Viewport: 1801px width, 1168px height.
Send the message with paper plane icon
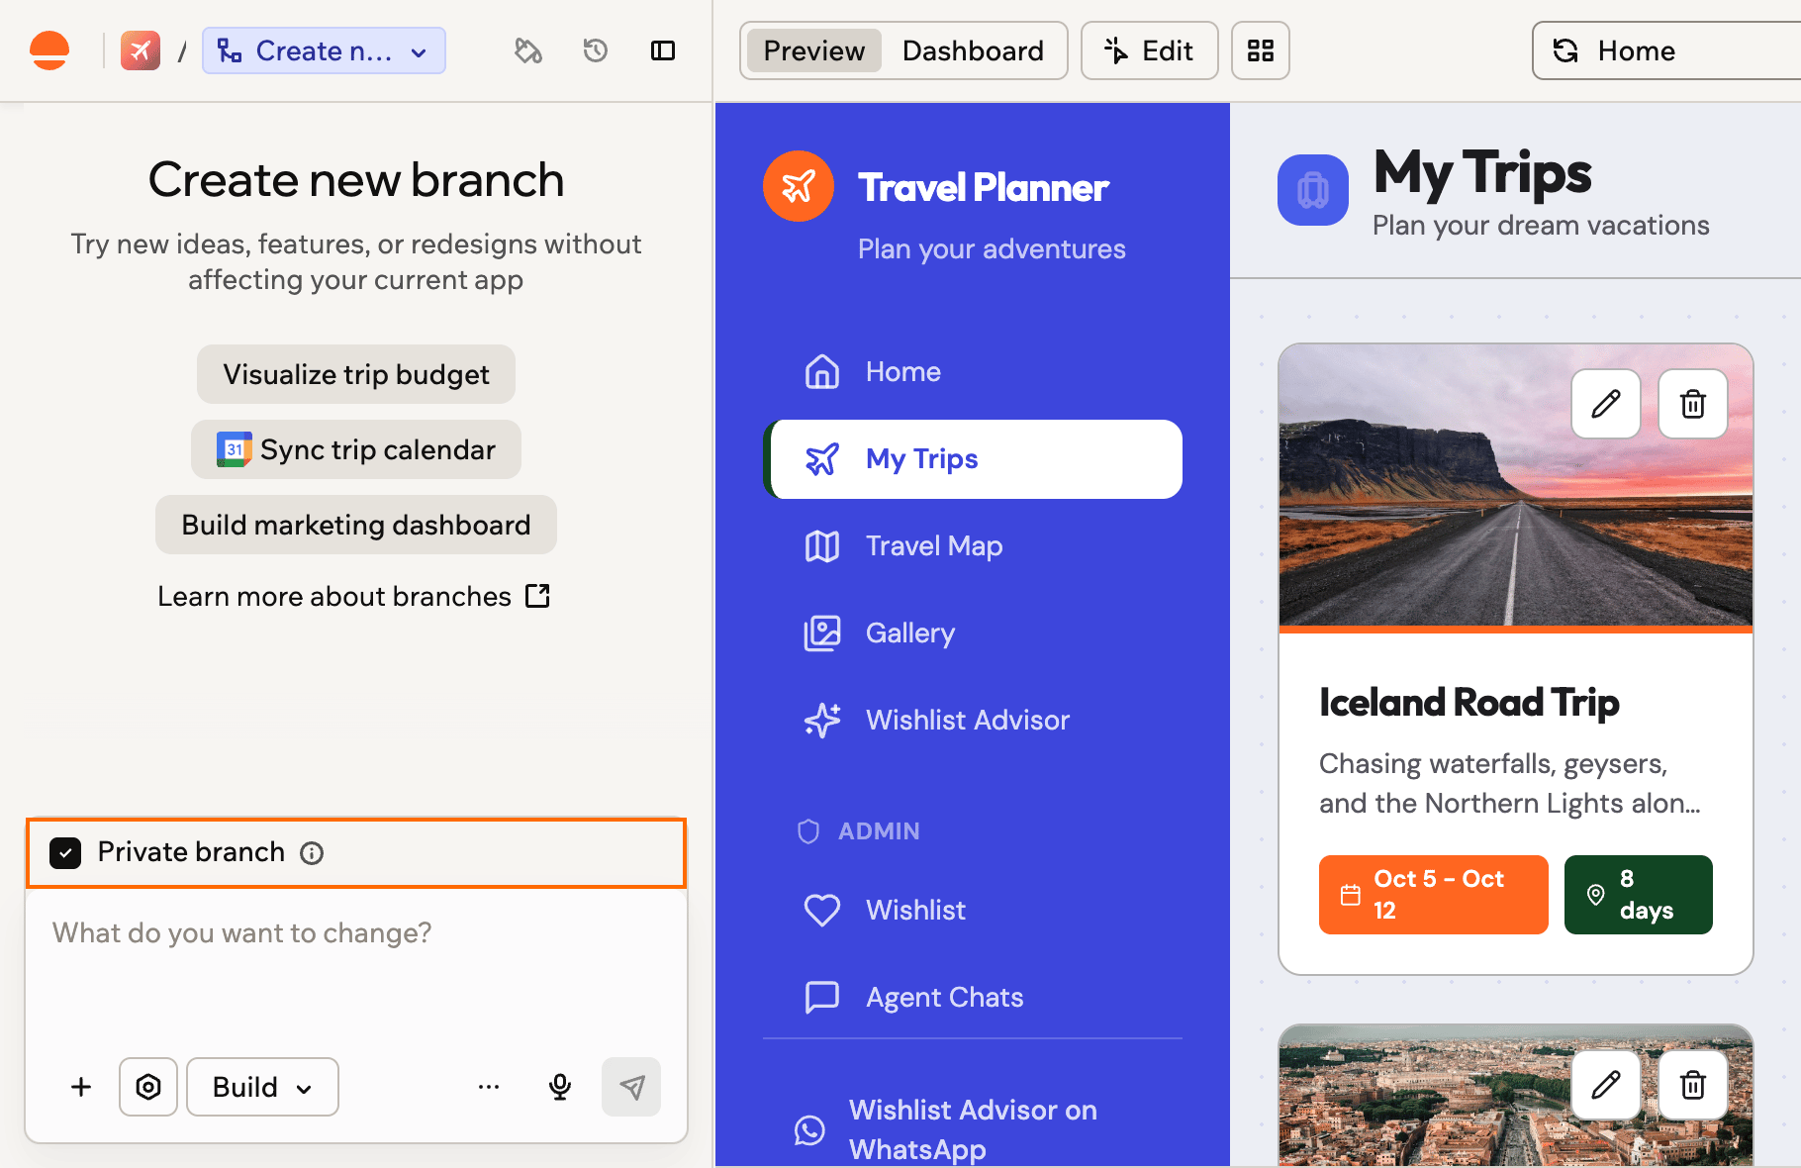tap(631, 1087)
